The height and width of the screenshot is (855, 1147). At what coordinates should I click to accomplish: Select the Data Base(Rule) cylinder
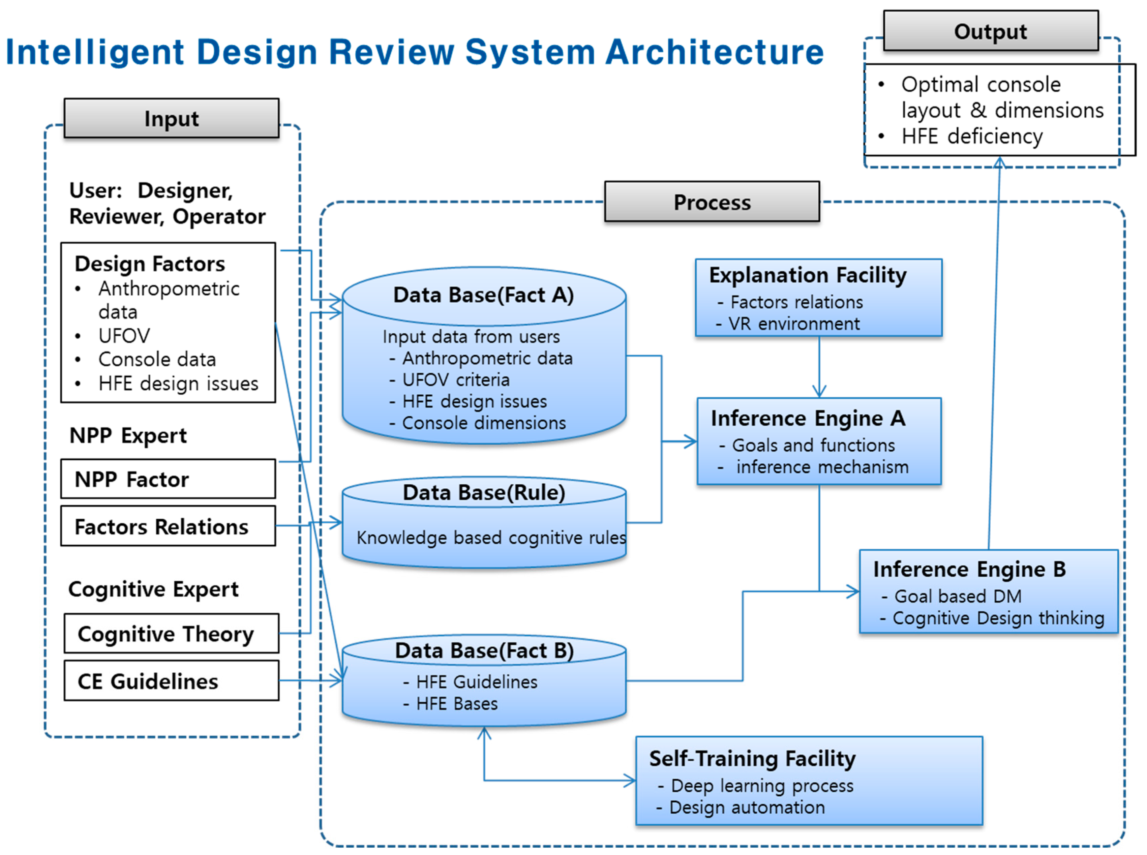click(x=483, y=523)
